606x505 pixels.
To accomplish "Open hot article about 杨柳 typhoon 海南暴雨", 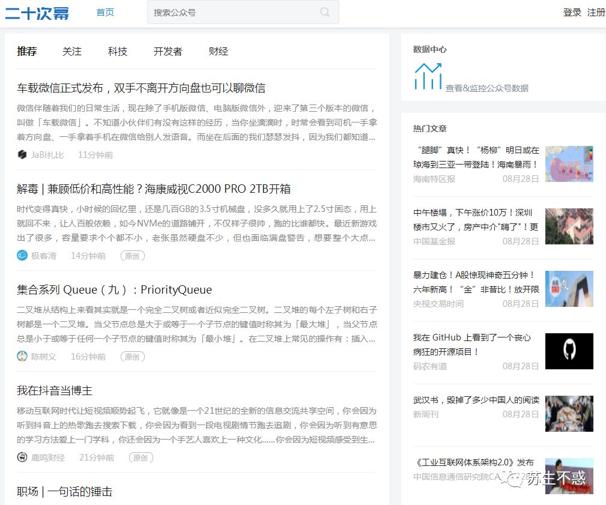I will (x=476, y=157).
